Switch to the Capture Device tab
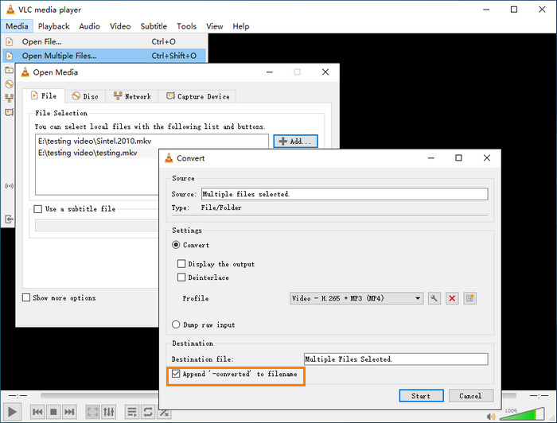 pos(197,96)
